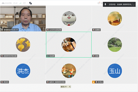Select the gray hamster plush avatar

tap(69, 19)
